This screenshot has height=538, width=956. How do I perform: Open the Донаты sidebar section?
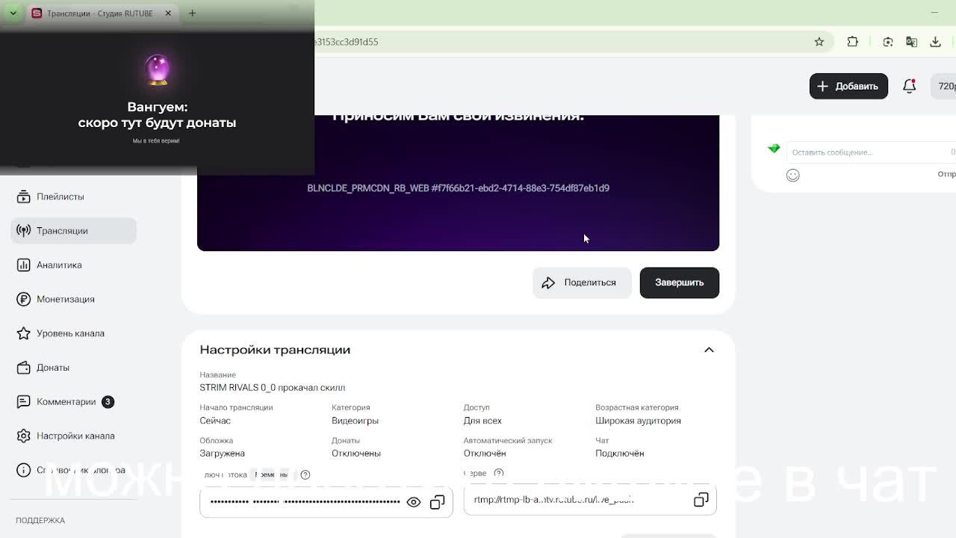(x=73, y=368)
